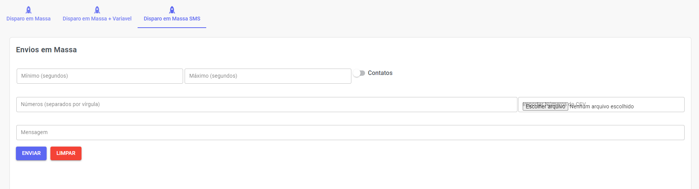Clear the form with the LIMPAR button
The width and height of the screenshot is (699, 189).
[x=66, y=153]
